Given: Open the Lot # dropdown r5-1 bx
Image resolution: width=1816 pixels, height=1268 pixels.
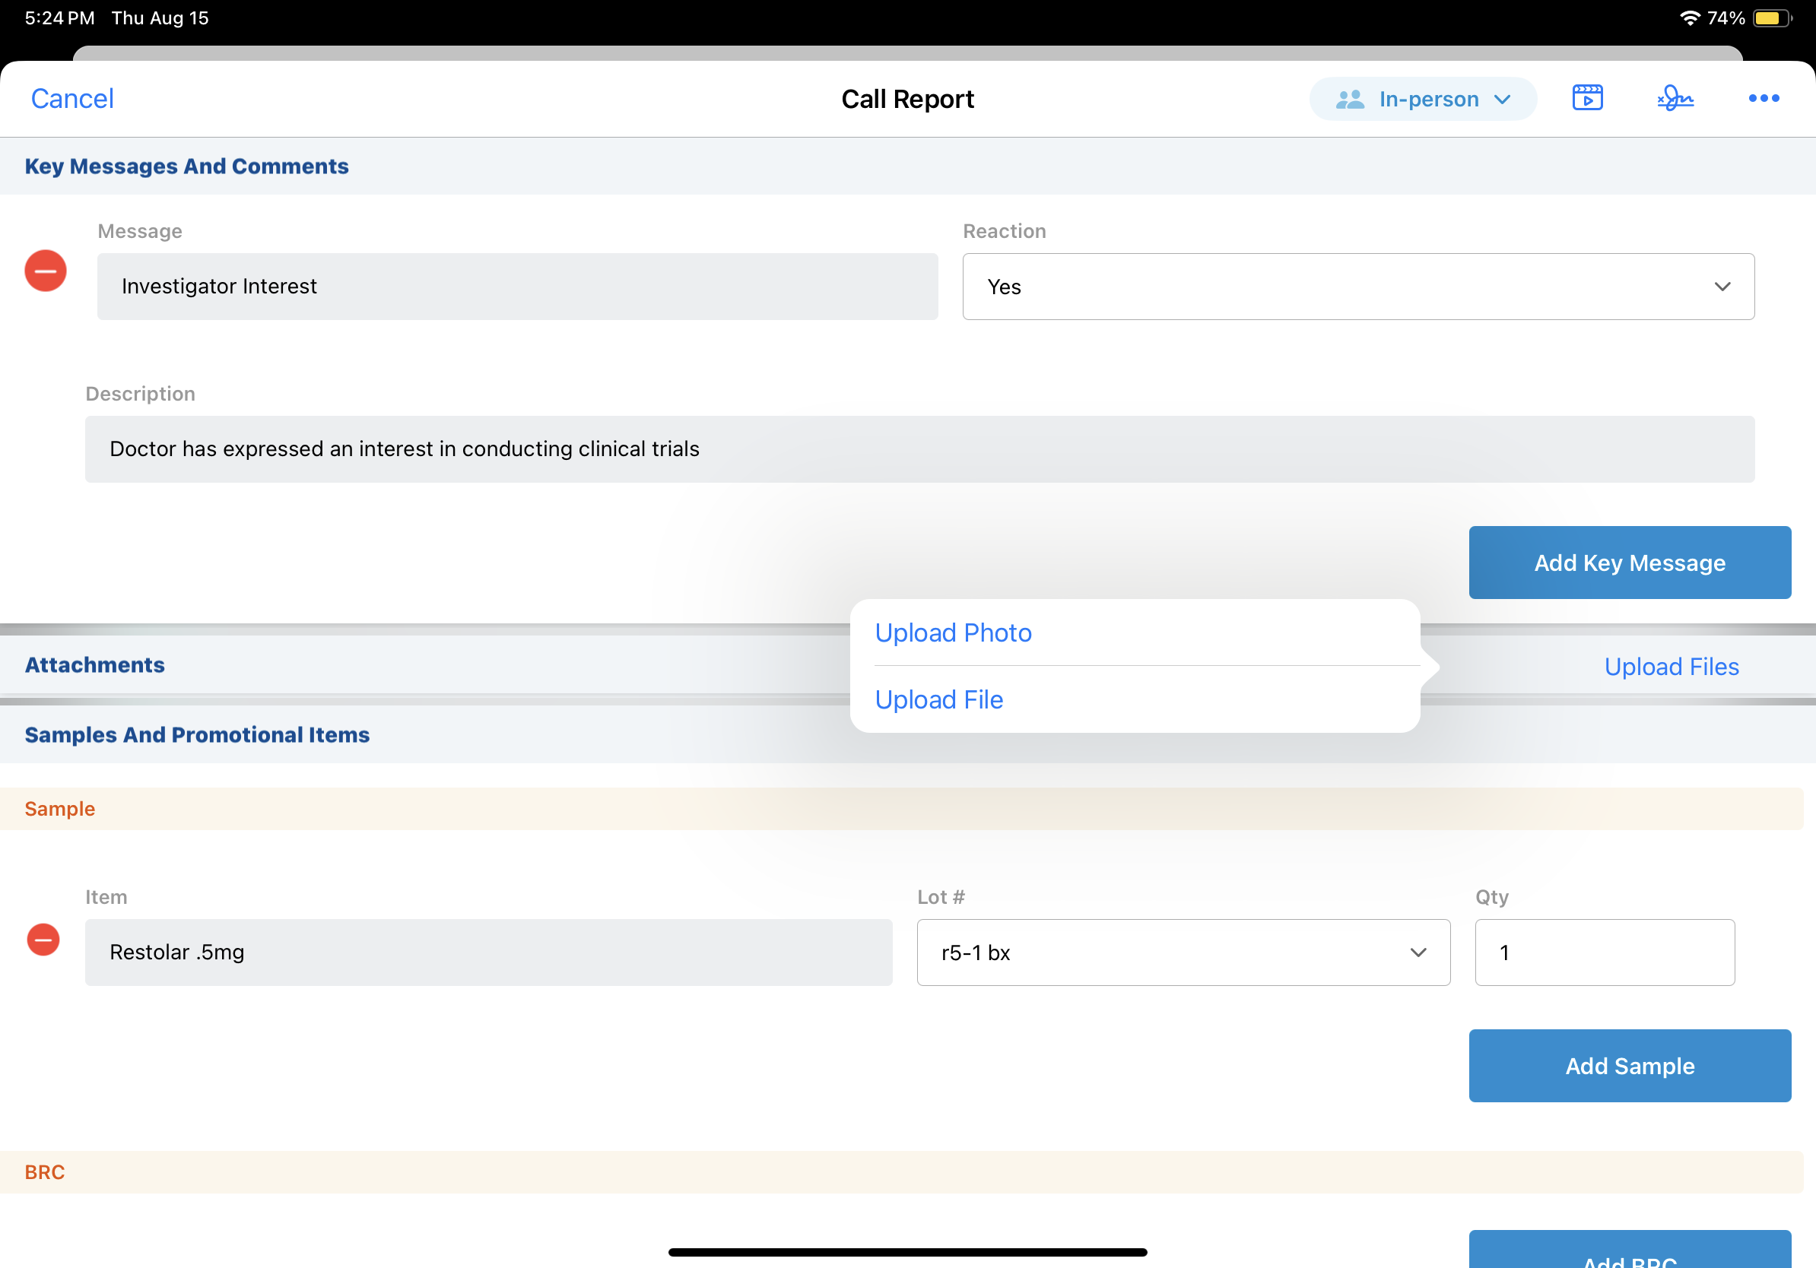Looking at the screenshot, I should pyautogui.click(x=1183, y=952).
